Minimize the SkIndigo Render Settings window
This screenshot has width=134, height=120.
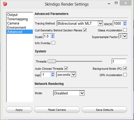[109, 3]
